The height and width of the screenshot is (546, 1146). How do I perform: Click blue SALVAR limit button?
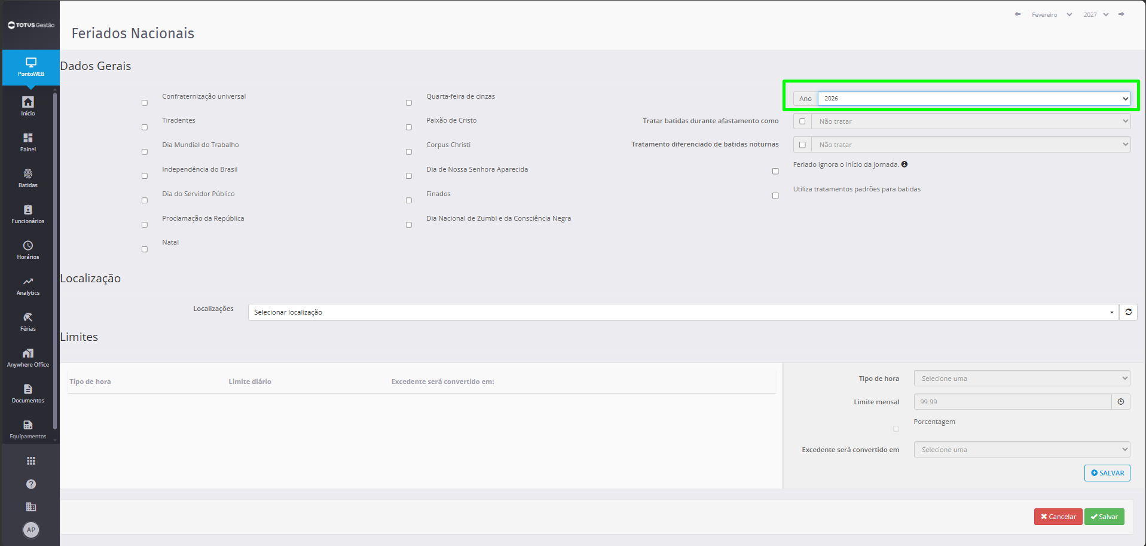point(1107,473)
